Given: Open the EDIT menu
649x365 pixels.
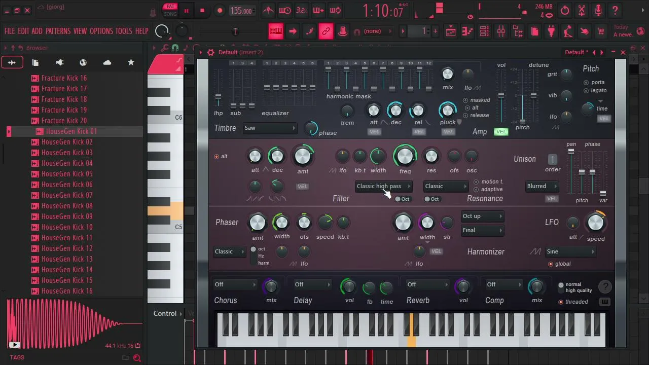Looking at the screenshot, I should click(23, 31).
